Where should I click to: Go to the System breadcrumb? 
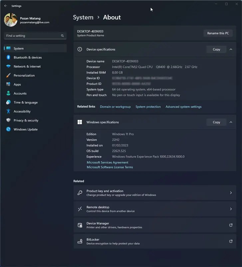pos(83,17)
